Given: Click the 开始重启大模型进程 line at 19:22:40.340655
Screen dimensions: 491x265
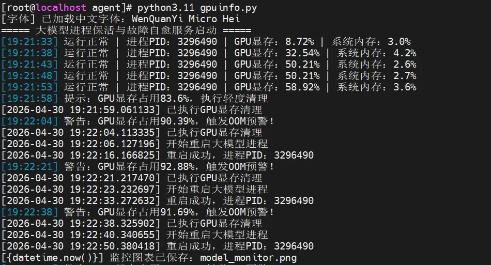Looking at the screenshot, I should pyautogui.click(x=135, y=235).
